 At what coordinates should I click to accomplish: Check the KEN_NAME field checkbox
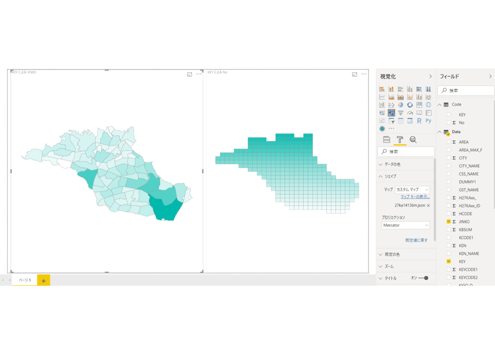click(448, 254)
